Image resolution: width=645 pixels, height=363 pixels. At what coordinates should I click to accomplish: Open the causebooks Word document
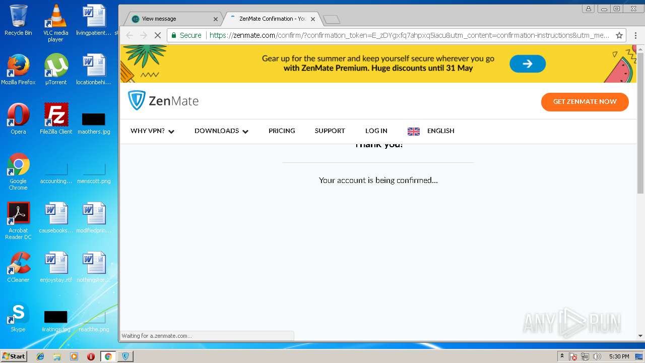point(55,218)
